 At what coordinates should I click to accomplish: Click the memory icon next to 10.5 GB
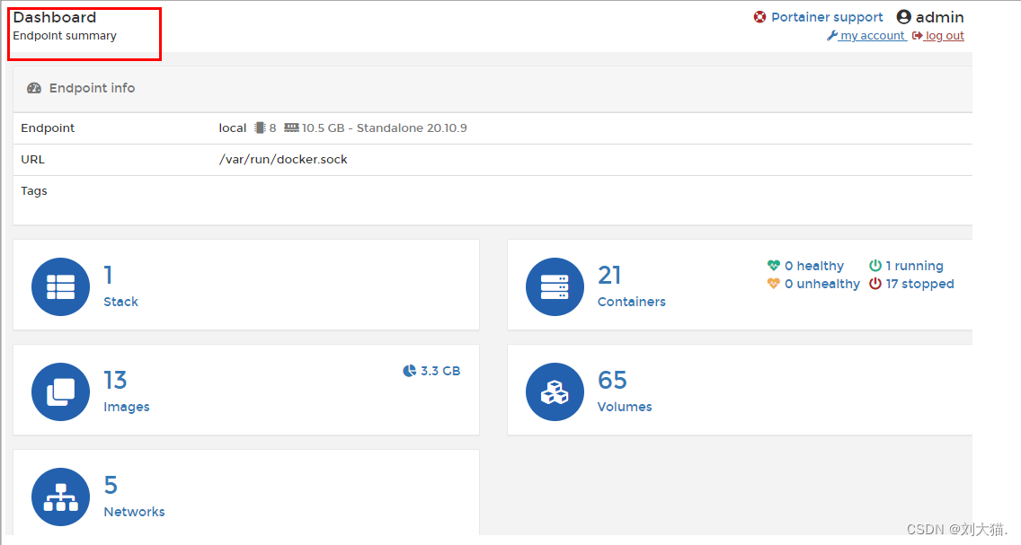291,128
